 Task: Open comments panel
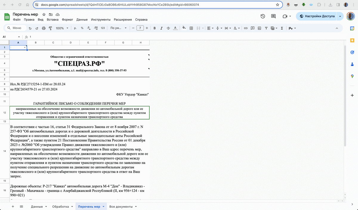[273, 16]
